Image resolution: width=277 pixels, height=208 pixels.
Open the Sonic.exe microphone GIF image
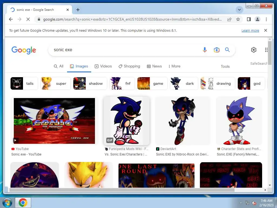[x=127, y=121]
